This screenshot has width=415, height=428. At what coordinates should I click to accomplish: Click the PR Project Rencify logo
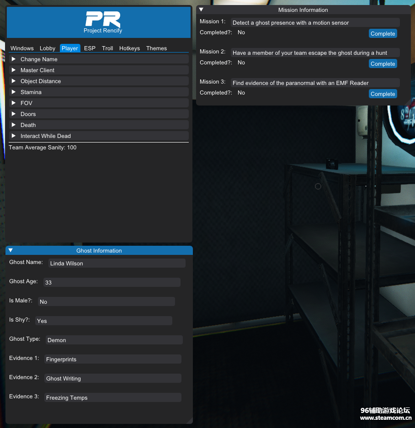pyautogui.click(x=103, y=22)
